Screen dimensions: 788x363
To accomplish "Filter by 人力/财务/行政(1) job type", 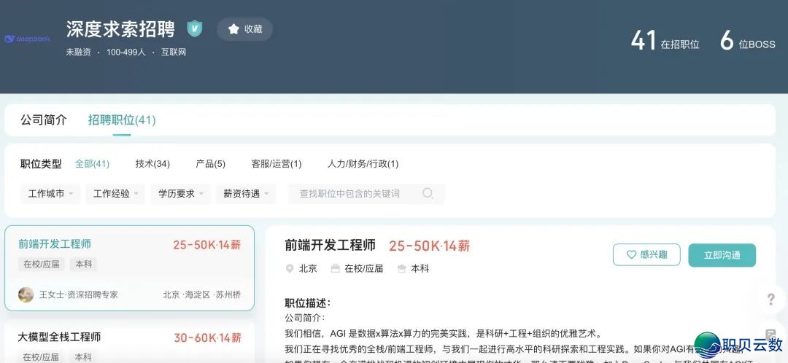I will (363, 164).
